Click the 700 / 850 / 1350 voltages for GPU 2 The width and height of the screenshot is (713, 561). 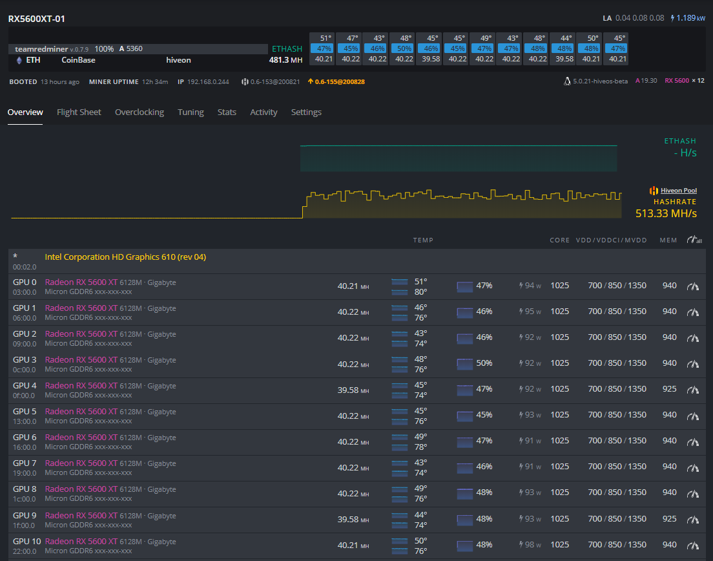(617, 337)
